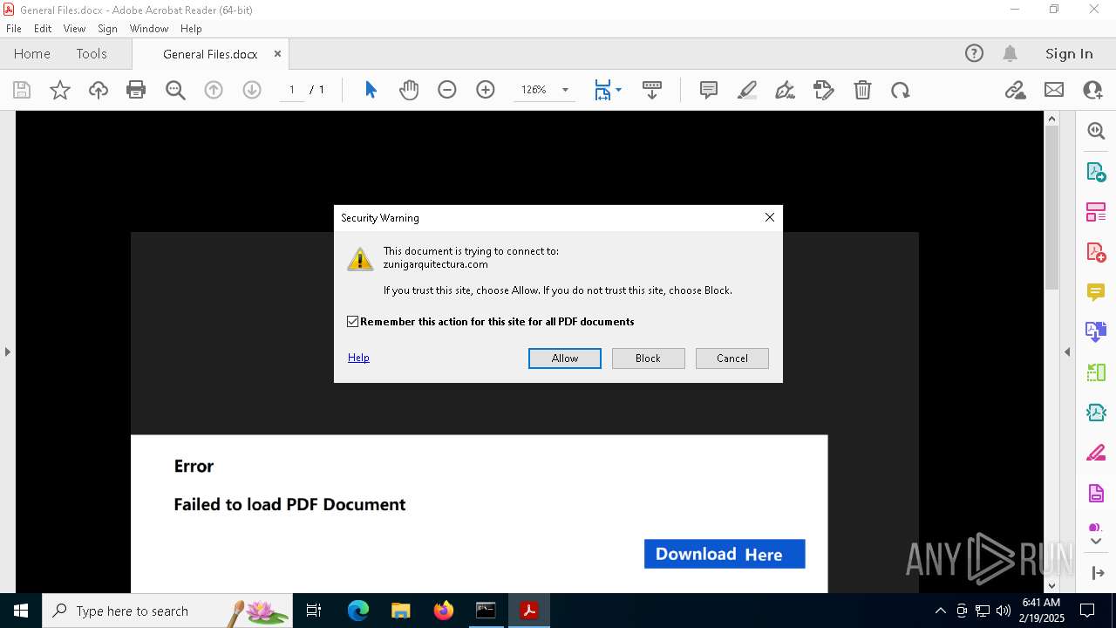This screenshot has height=628, width=1116.
Task: Collapse the right tools pane arrow
Action: tap(1067, 352)
